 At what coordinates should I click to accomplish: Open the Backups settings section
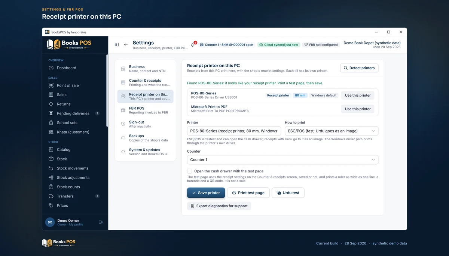[x=146, y=138]
